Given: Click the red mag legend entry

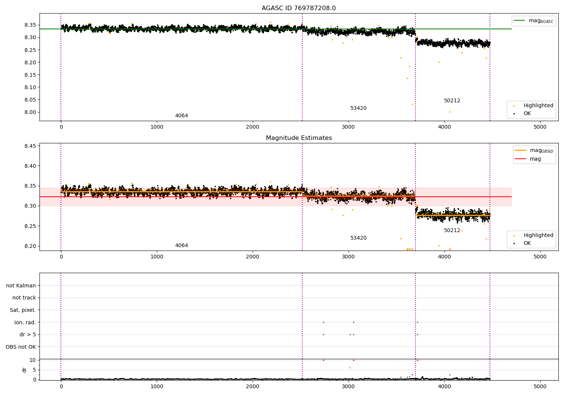Looking at the screenshot, I should coord(528,159).
